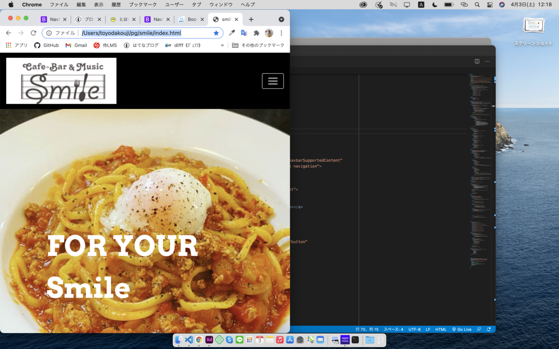Open the 編集 menu in the menu bar
The width and height of the screenshot is (559, 349).
[81, 5]
